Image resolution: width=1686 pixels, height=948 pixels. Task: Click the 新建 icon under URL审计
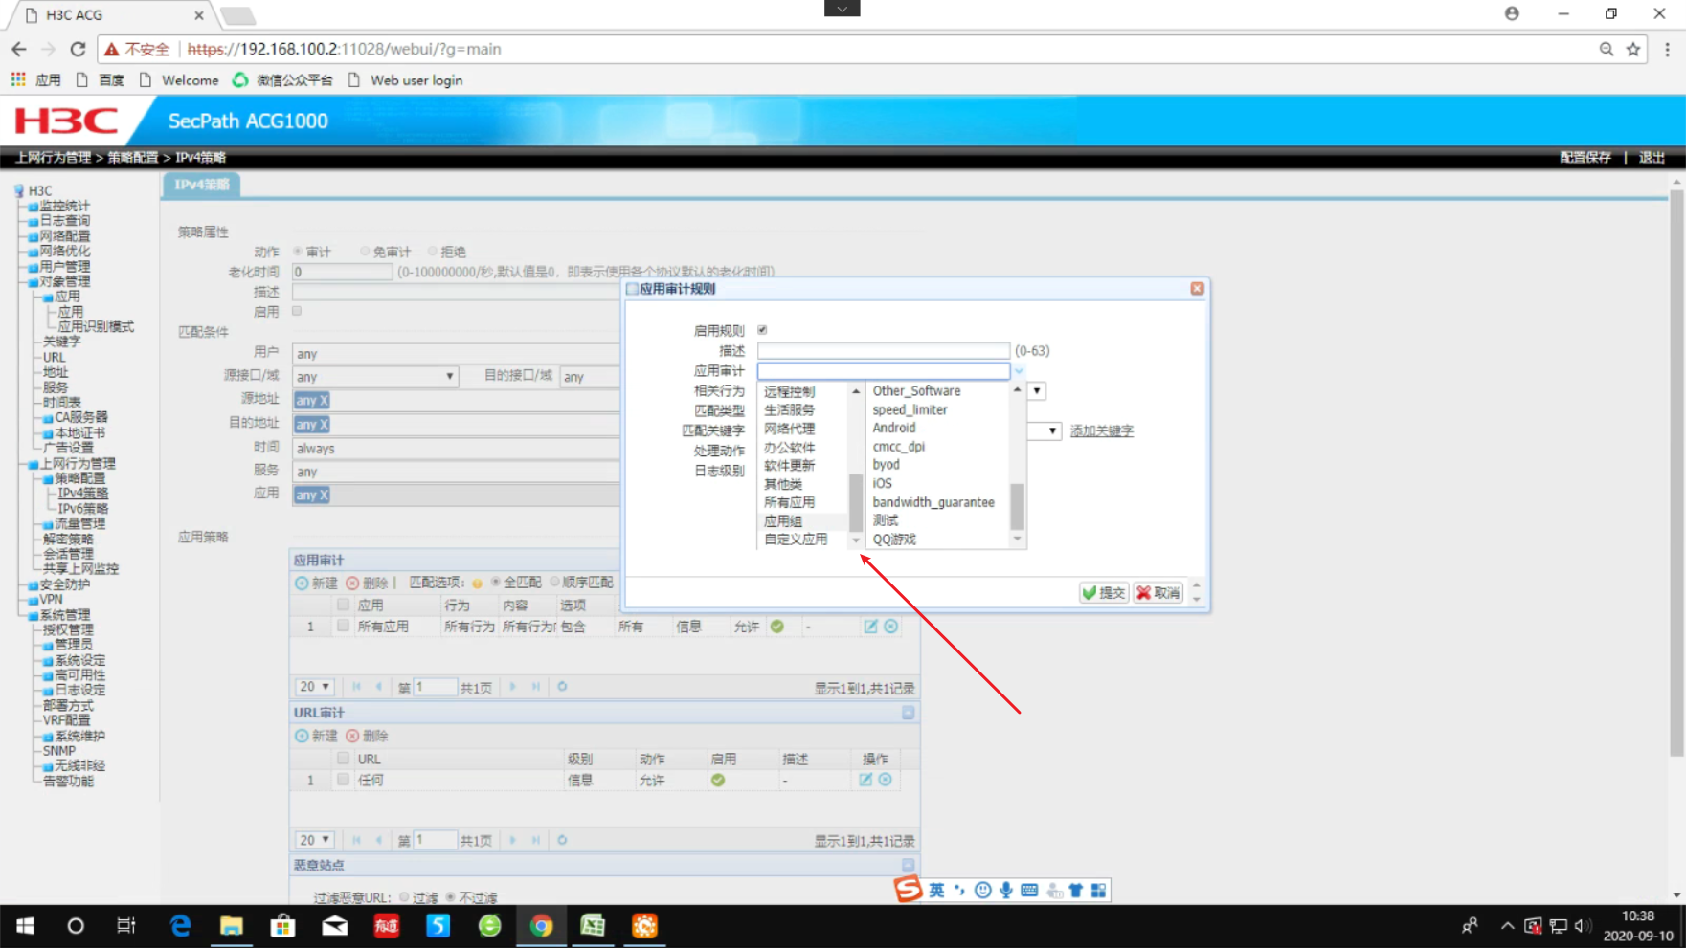coord(302,736)
